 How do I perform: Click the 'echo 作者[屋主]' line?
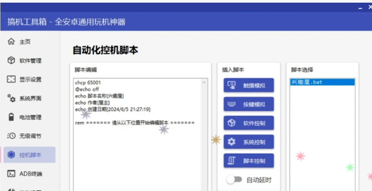coord(92,103)
